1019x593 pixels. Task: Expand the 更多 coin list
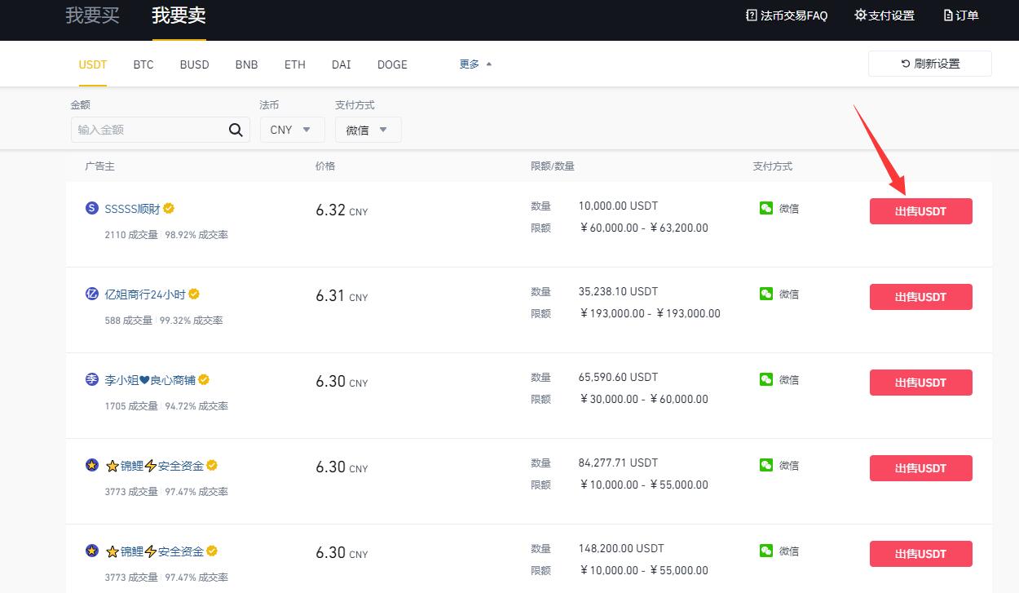pos(475,64)
